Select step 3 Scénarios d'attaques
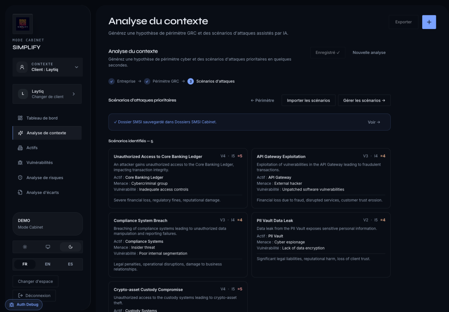The image size is (449, 312). [x=211, y=81]
